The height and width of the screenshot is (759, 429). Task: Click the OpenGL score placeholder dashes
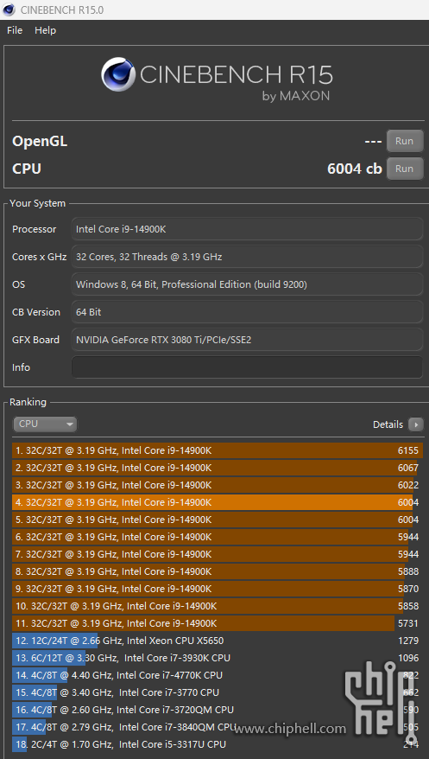coord(373,142)
